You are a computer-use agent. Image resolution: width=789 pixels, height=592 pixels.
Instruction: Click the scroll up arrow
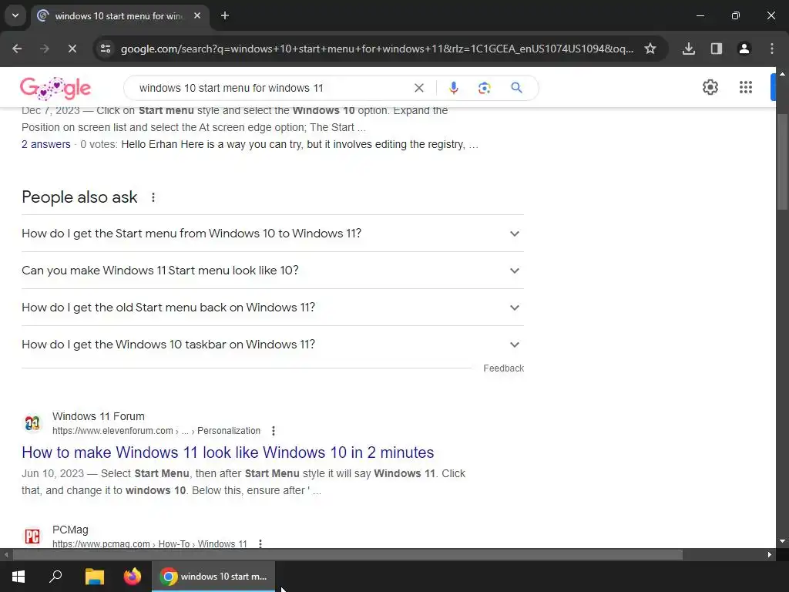click(782, 73)
